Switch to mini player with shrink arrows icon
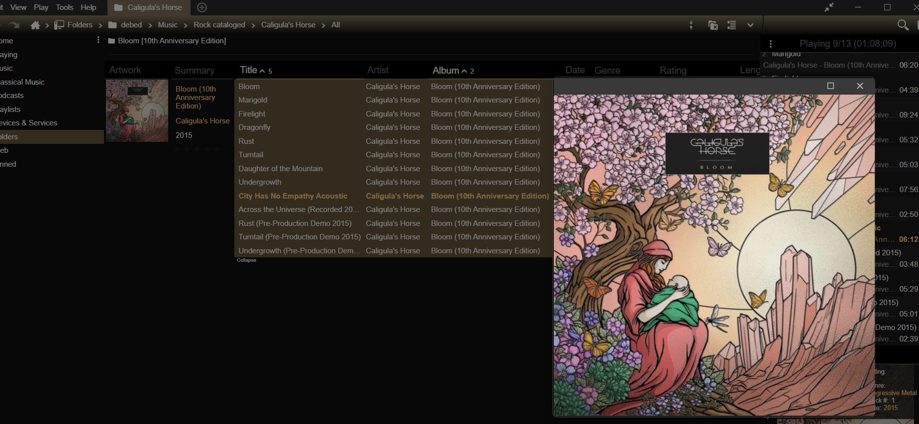The width and height of the screenshot is (919, 424). pos(829,7)
